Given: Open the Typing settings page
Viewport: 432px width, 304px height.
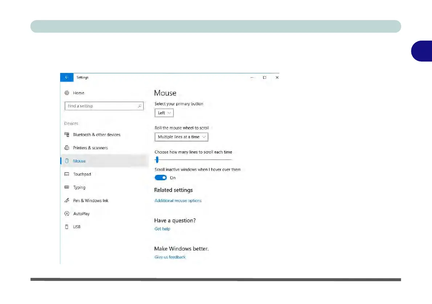Looking at the screenshot, I should [80, 187].
